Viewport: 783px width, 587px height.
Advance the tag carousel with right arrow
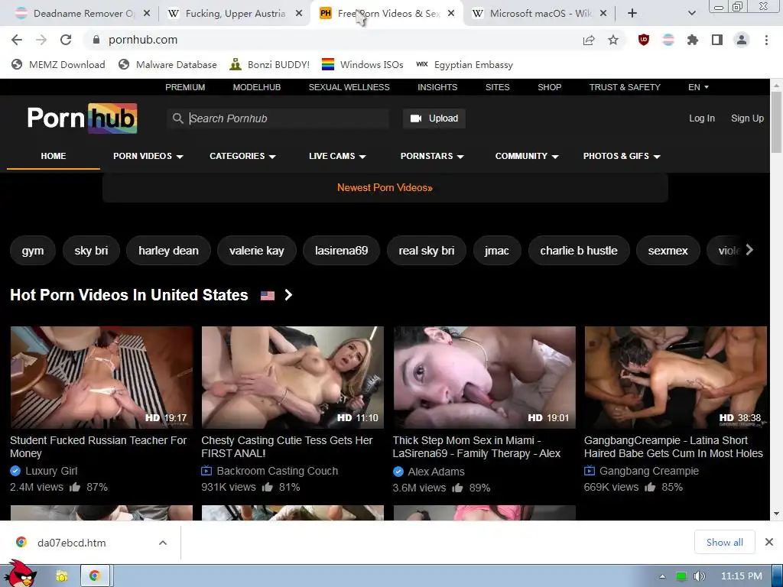(x=749, y=250)
